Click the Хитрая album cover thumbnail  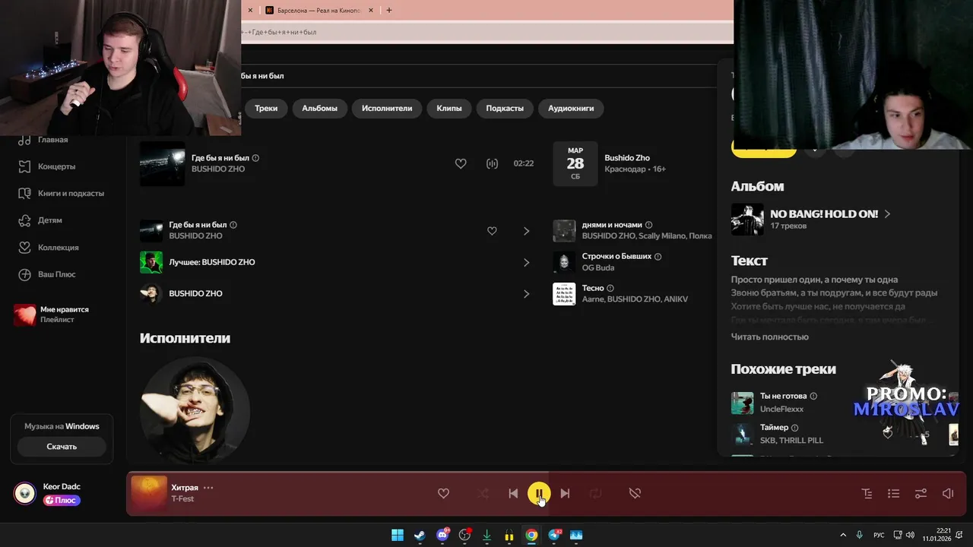tap(149, 493)
